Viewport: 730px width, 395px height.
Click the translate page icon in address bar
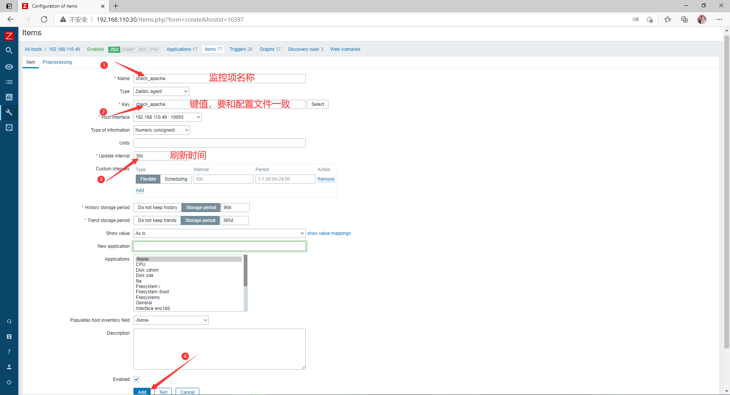[636, 19]
